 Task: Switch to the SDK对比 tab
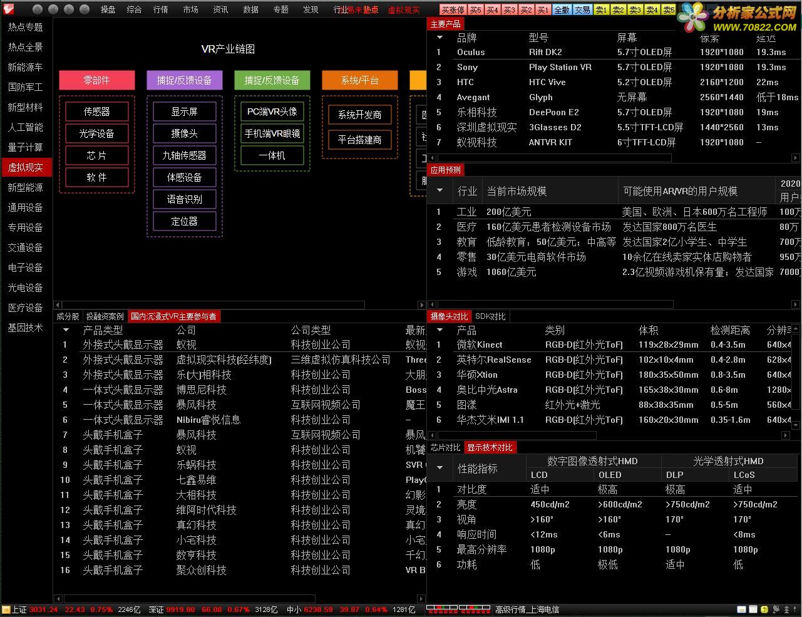(490, 316)
